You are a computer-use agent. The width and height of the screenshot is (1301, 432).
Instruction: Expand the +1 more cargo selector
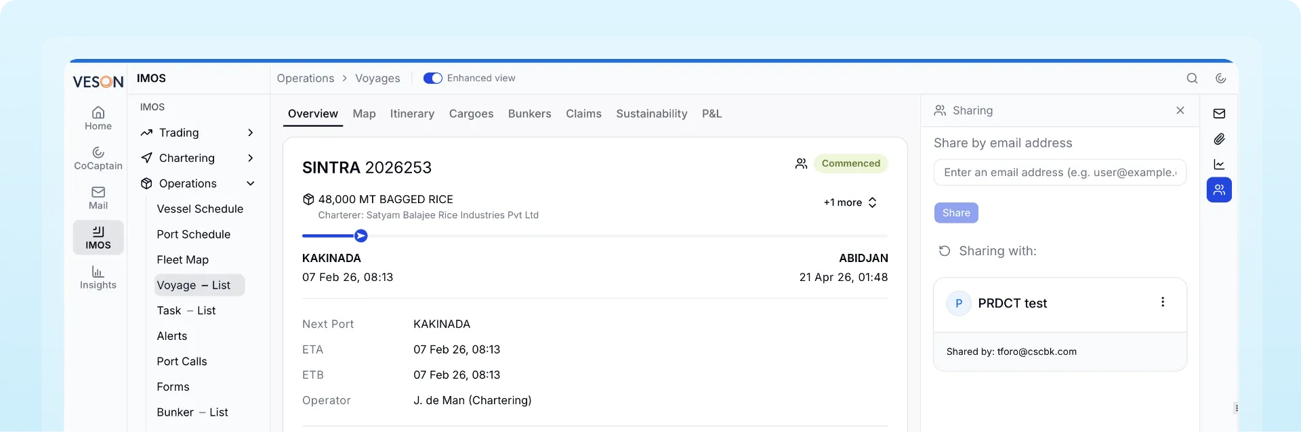(850, 202)
